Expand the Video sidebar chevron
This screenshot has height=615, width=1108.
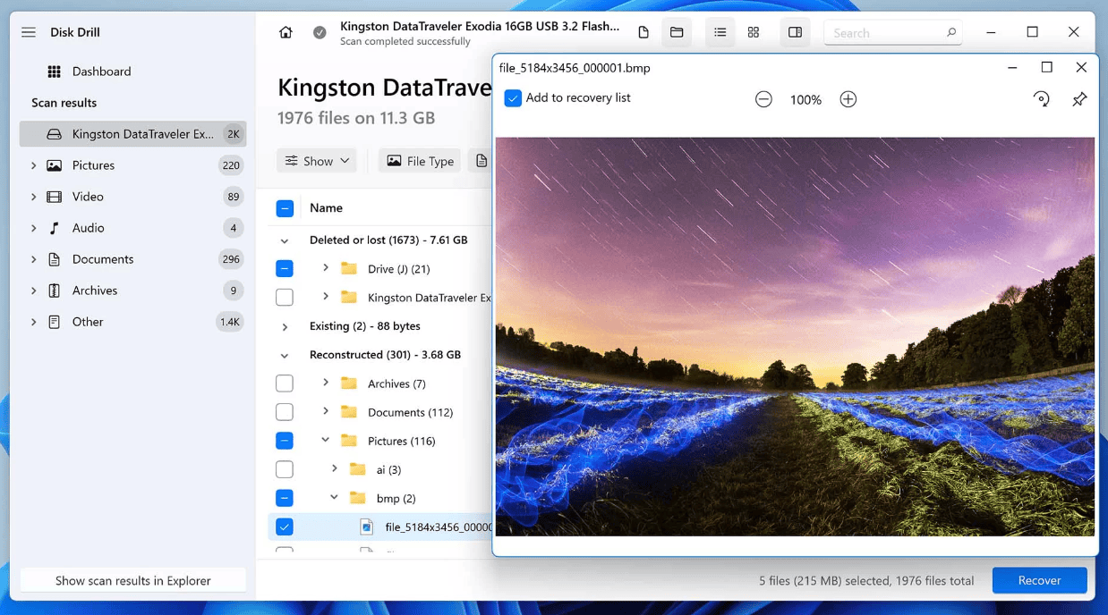pos(33,197)
